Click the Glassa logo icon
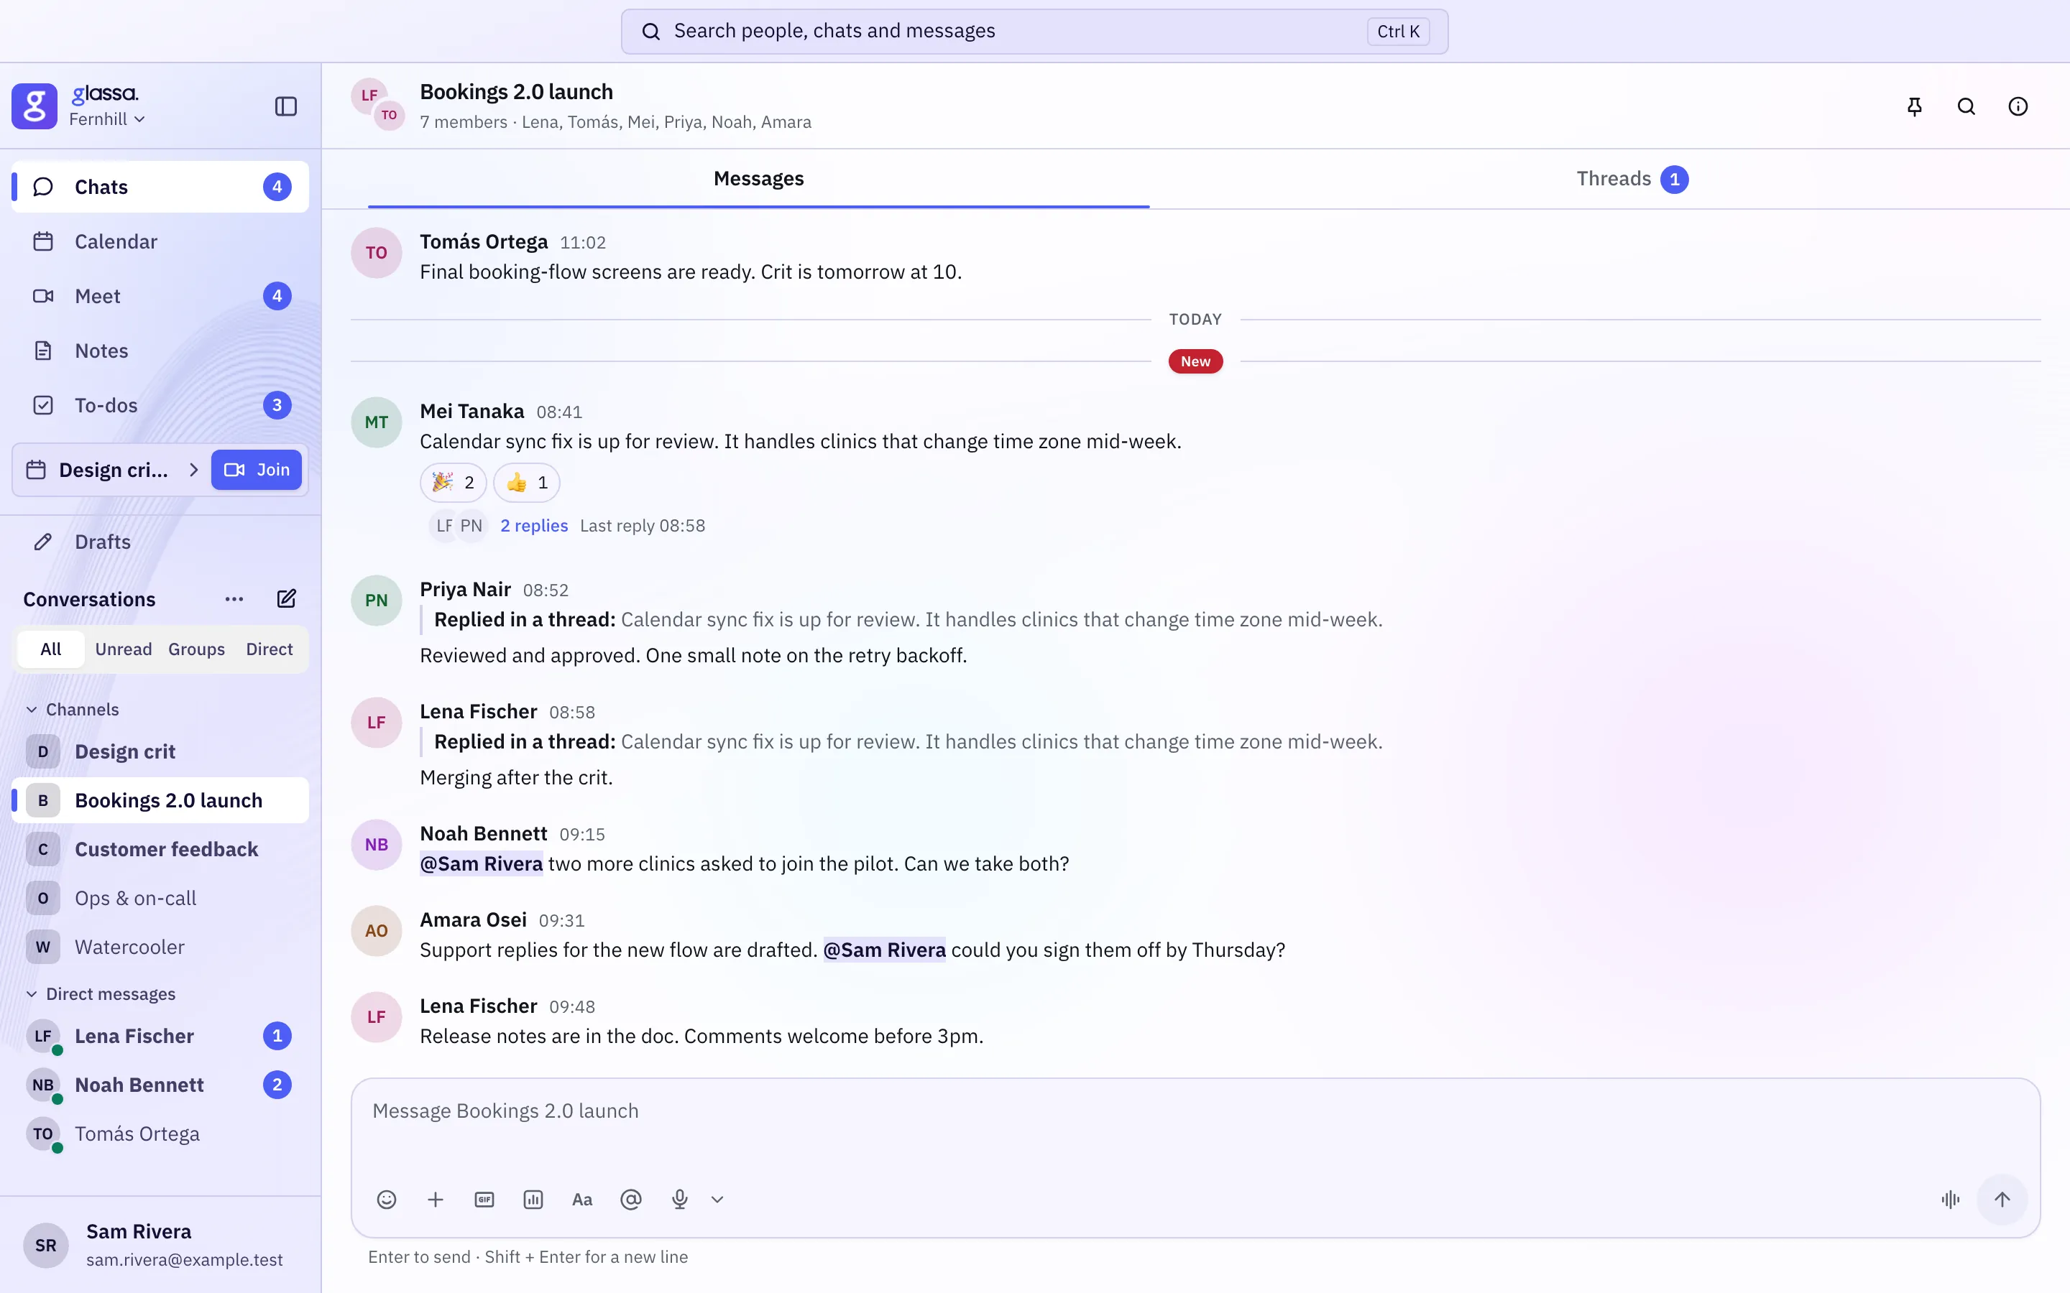This screenshot has height=1293, width=2070. pyautogui.click(x=34, y=106)
